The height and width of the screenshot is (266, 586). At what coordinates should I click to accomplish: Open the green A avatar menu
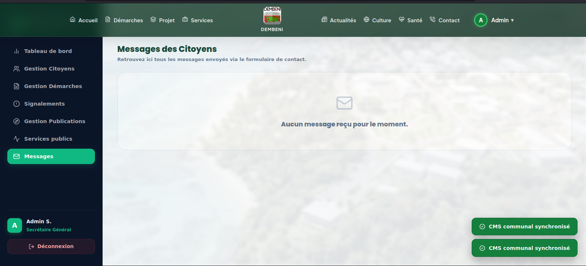pyautogui.click(x=481, y=20)
